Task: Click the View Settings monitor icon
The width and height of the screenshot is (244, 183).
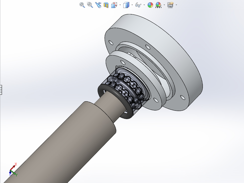Action: pos(170,5)
